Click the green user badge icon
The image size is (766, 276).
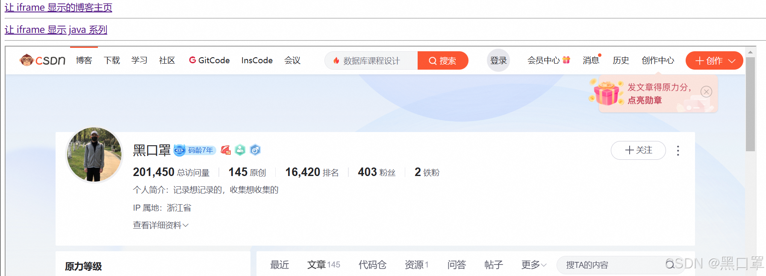click(240, 150)
